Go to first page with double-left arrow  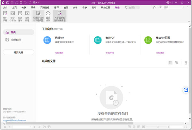coord(5,127)
